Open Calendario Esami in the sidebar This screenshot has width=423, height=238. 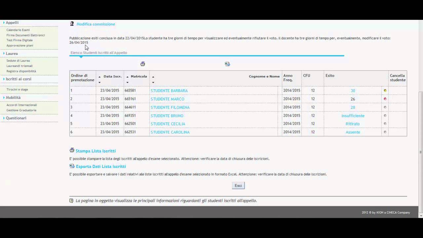click(x=18, y=30)
